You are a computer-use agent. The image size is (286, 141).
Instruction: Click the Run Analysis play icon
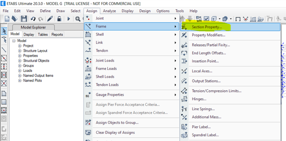[69, 19]
